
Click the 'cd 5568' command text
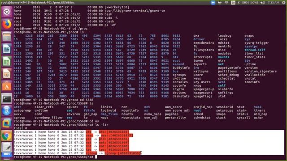pos(87,100)
